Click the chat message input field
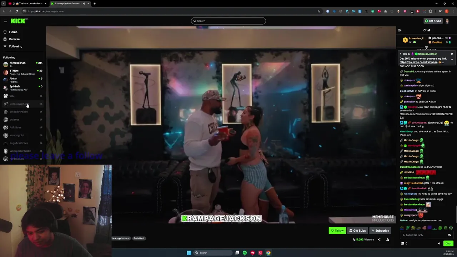This screenshot has height=257, width=457. [424, 235]
